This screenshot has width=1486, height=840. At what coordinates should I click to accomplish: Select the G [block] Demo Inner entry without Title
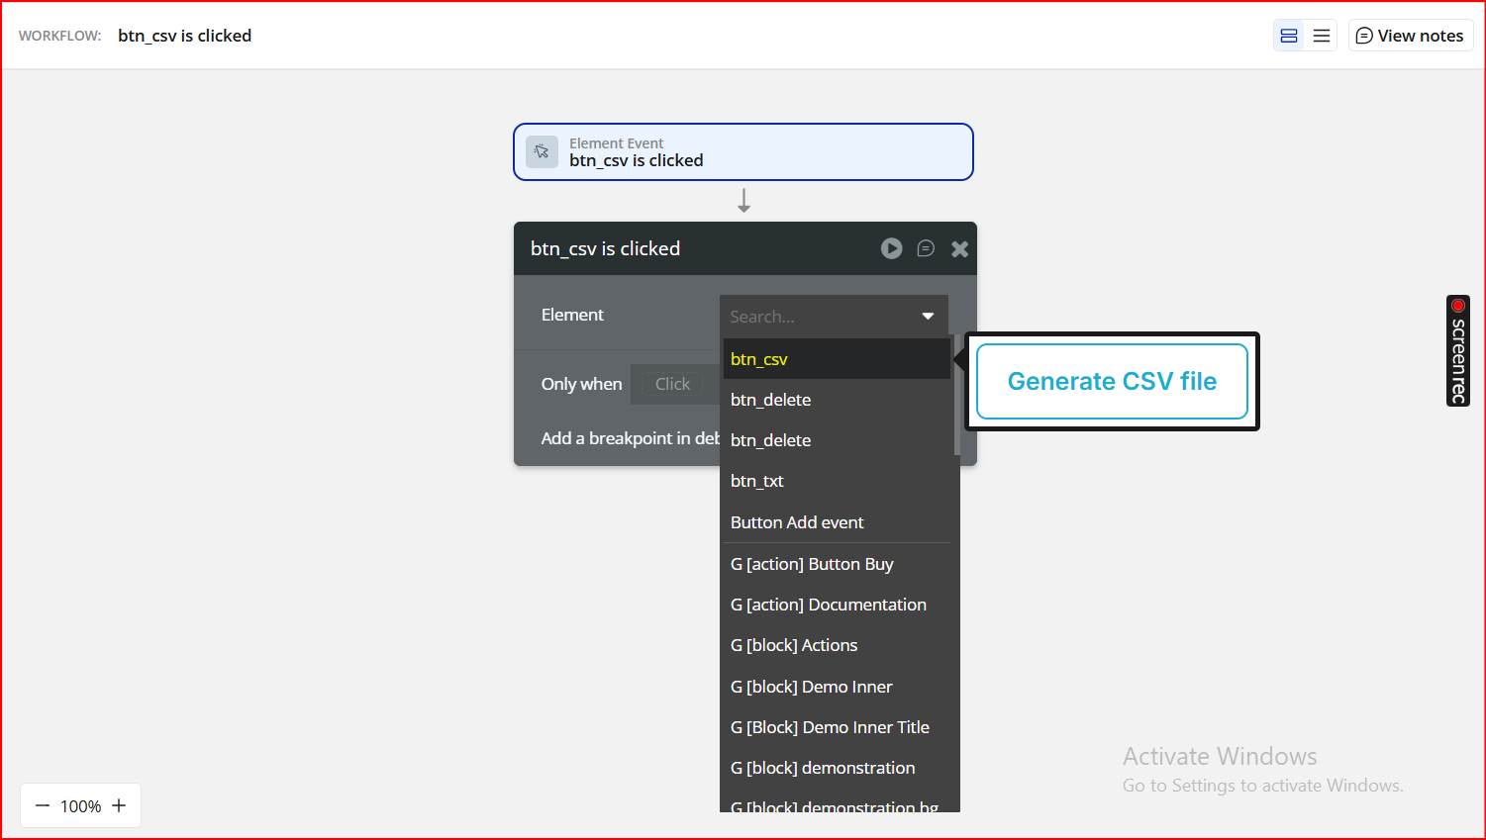pos(837,687)
